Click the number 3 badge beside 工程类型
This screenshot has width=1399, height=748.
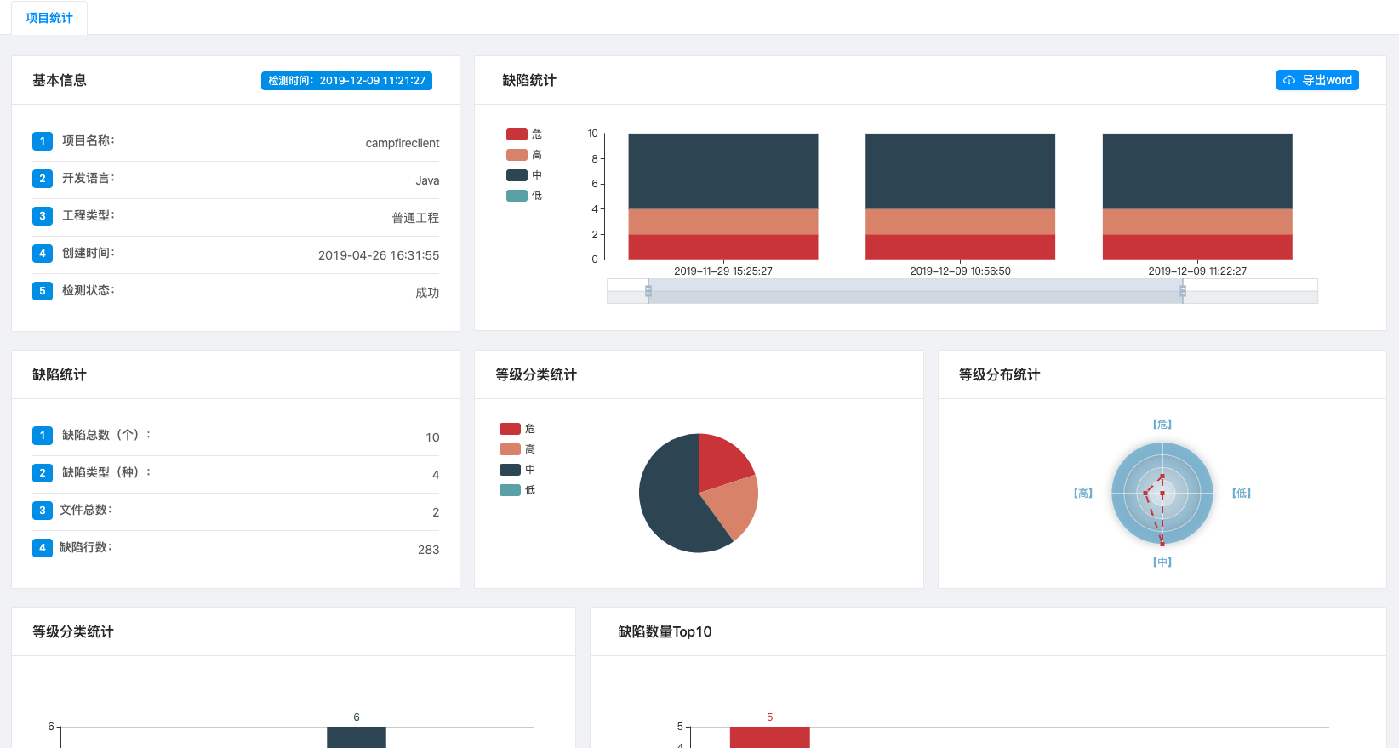(43, 216)
